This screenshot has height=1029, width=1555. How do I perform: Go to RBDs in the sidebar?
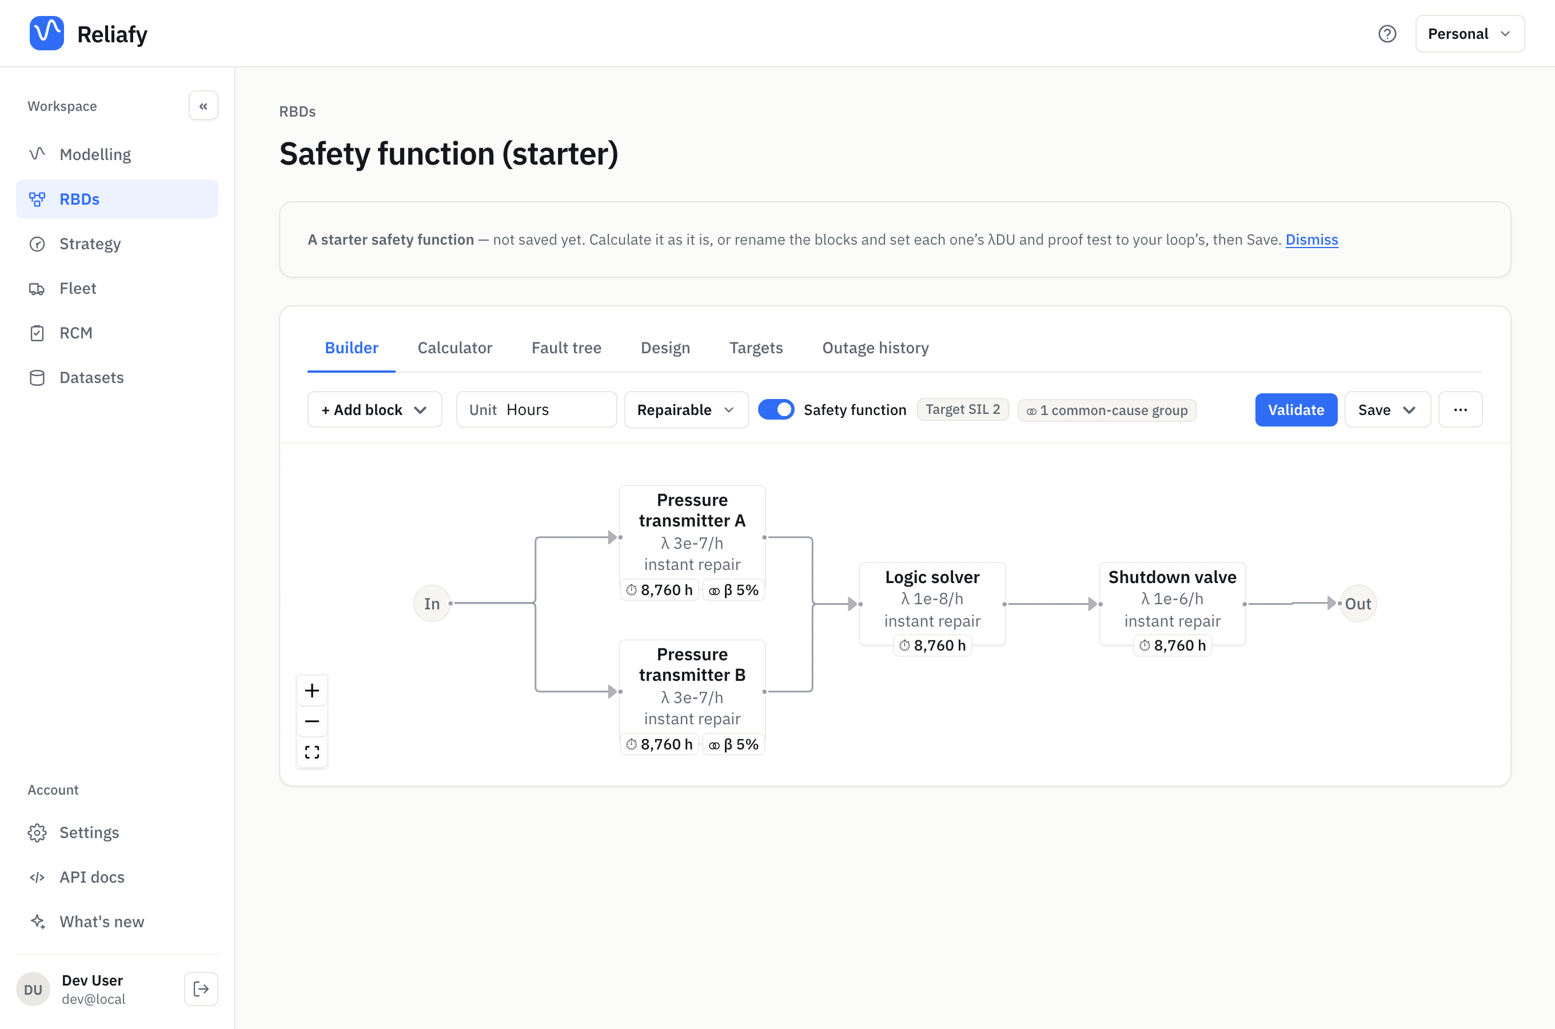pyautogui.click(x=117, y=199)
